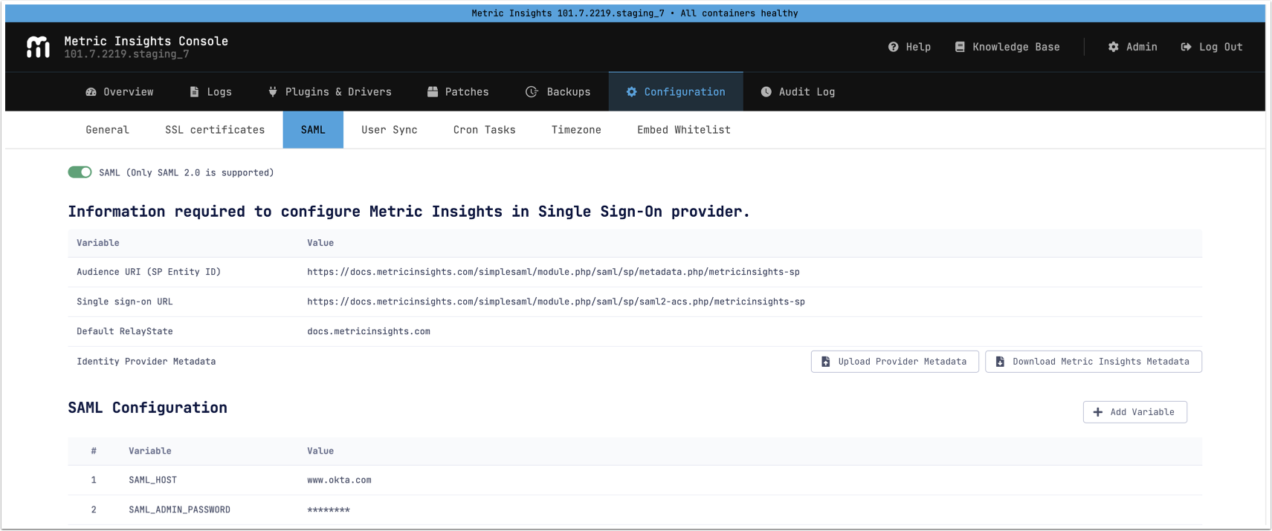This screenshot has width=1272, height=531.
Task: Click the Plugins & Drivers plug icon
Action: [x=273, y=92]
